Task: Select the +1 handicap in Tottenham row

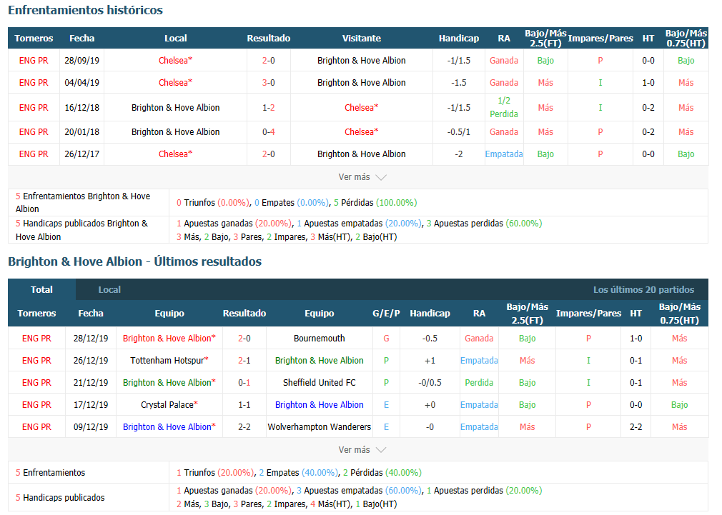Action: pos(430,361)
